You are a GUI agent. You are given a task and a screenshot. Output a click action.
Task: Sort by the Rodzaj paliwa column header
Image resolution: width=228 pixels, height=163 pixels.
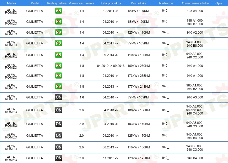pos(57,3)
